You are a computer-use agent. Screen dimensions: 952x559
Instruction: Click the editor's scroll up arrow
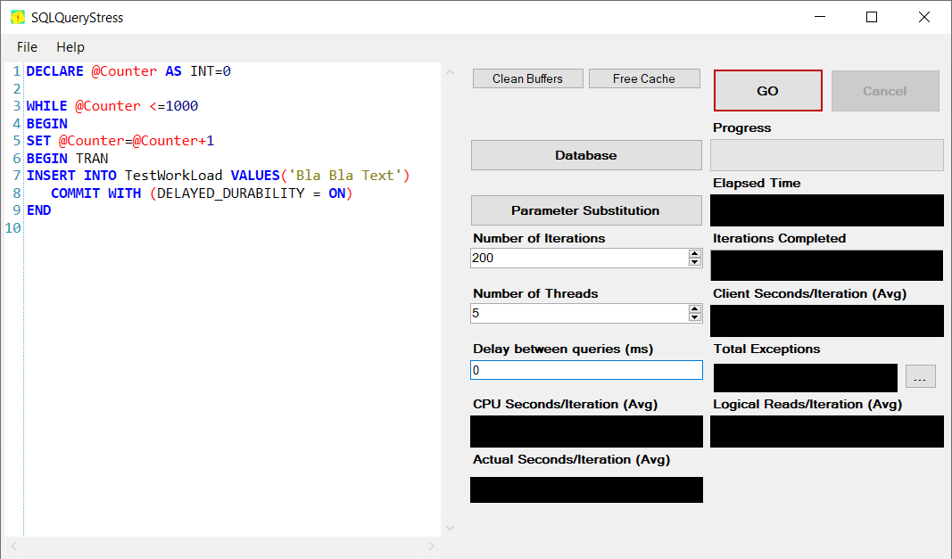click(450, 72)
